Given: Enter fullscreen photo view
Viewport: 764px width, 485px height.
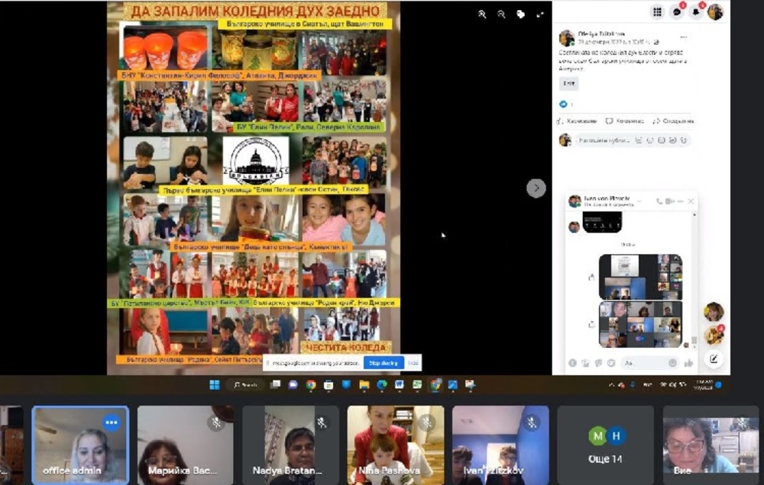Looking at the screenshot, I should (x=540, y=14).
